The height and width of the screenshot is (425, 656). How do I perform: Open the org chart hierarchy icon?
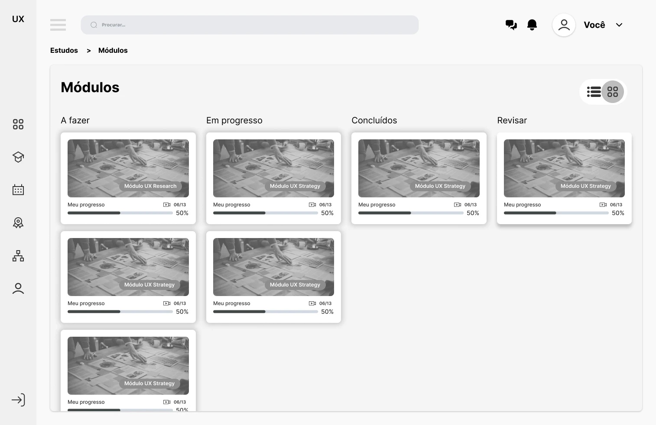(18, 256)
